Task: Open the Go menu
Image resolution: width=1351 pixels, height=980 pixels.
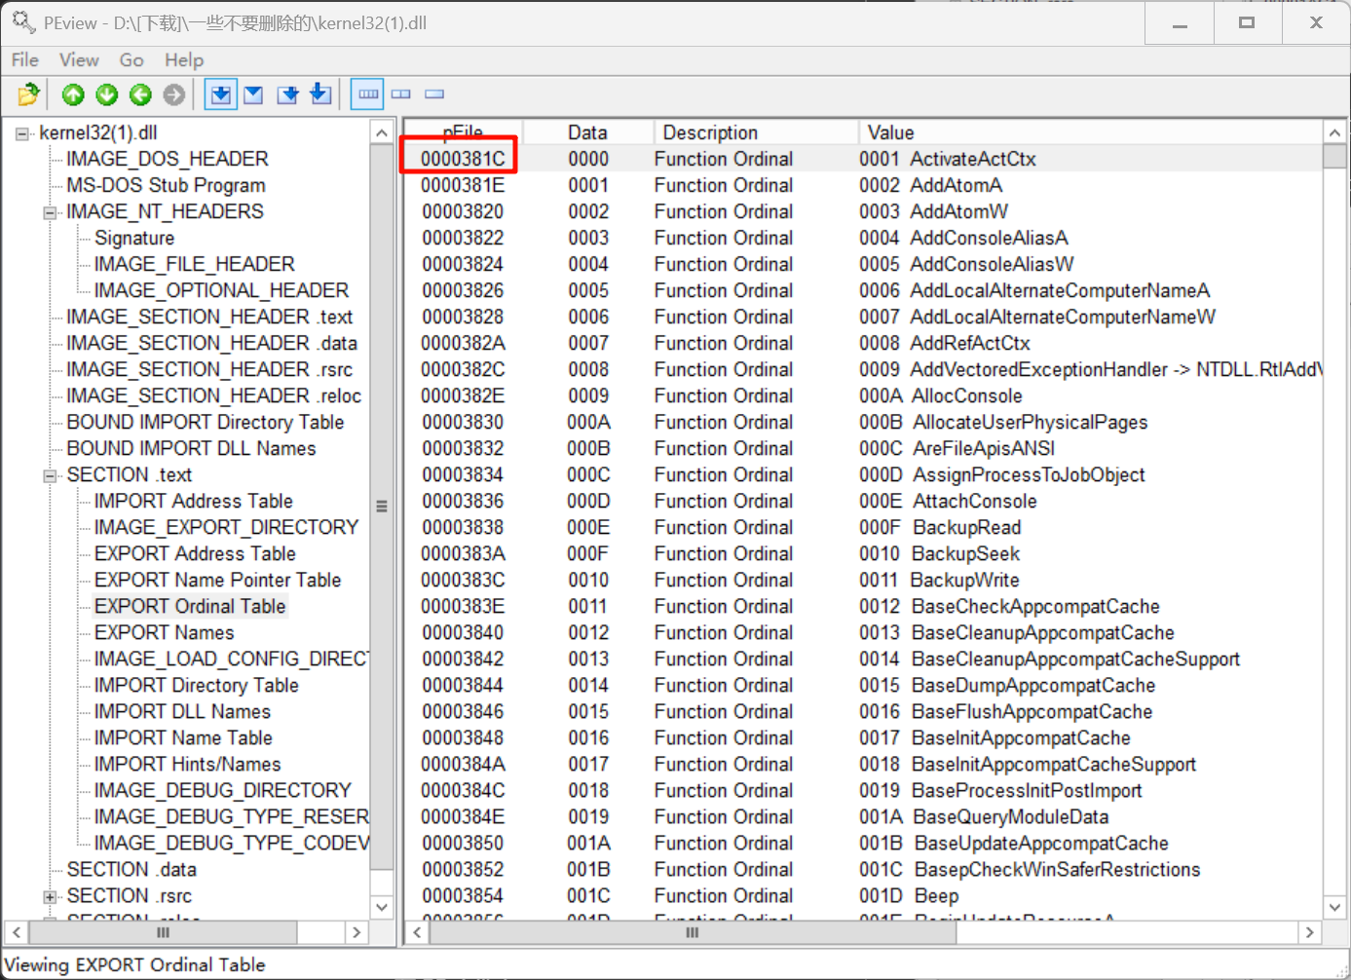Action: pos(131,60)
